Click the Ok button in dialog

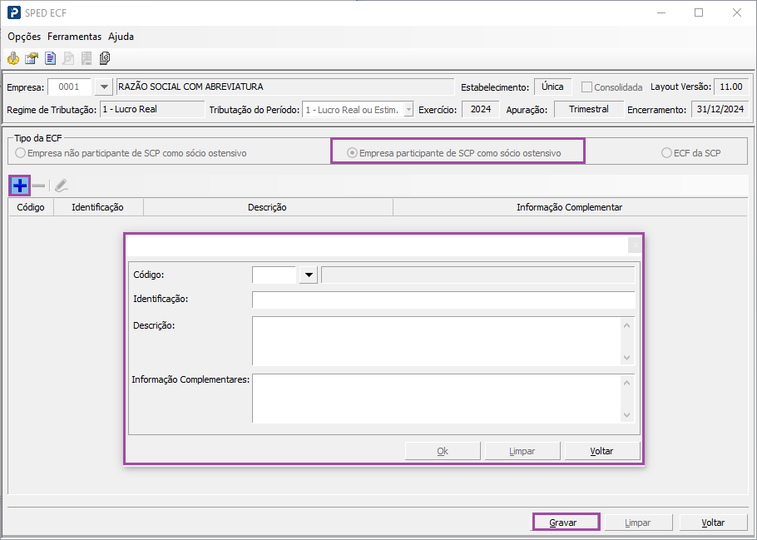(x=443, y=451)
